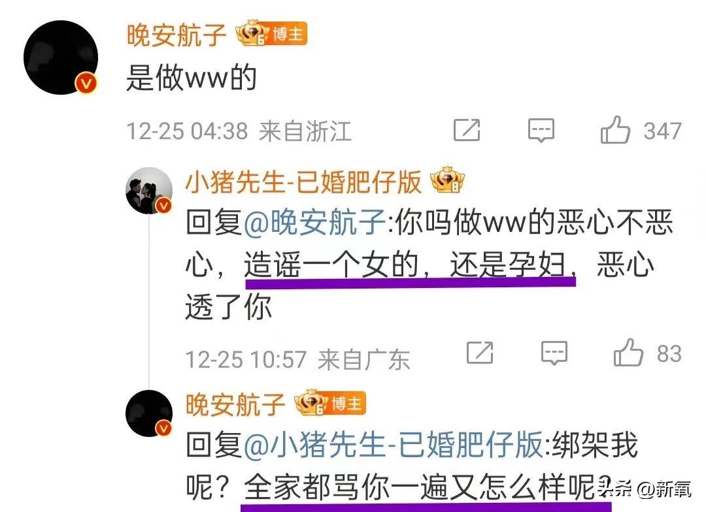Open 晚安航子 profile from the top username
706x512 pixels.
coord(176,35)
